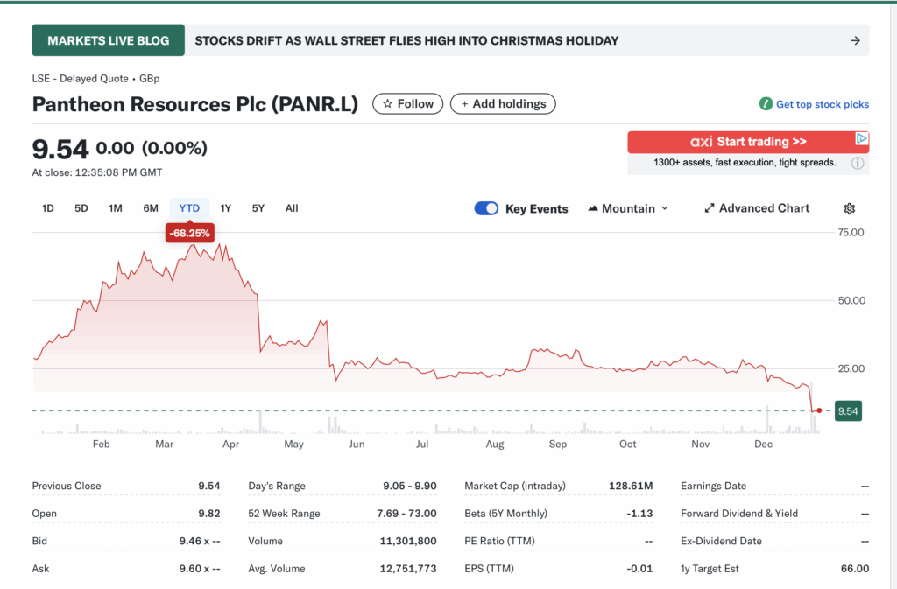Click the Add holdings button
897x589 pixels.
tap(503, 103)
